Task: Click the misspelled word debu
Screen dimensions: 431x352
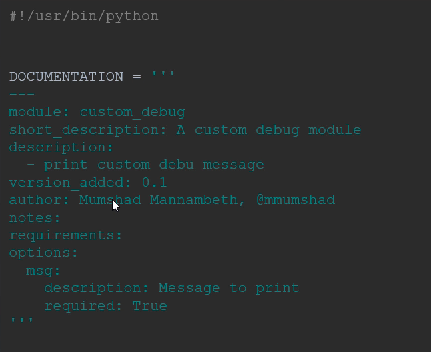Action: coord(176,165)
